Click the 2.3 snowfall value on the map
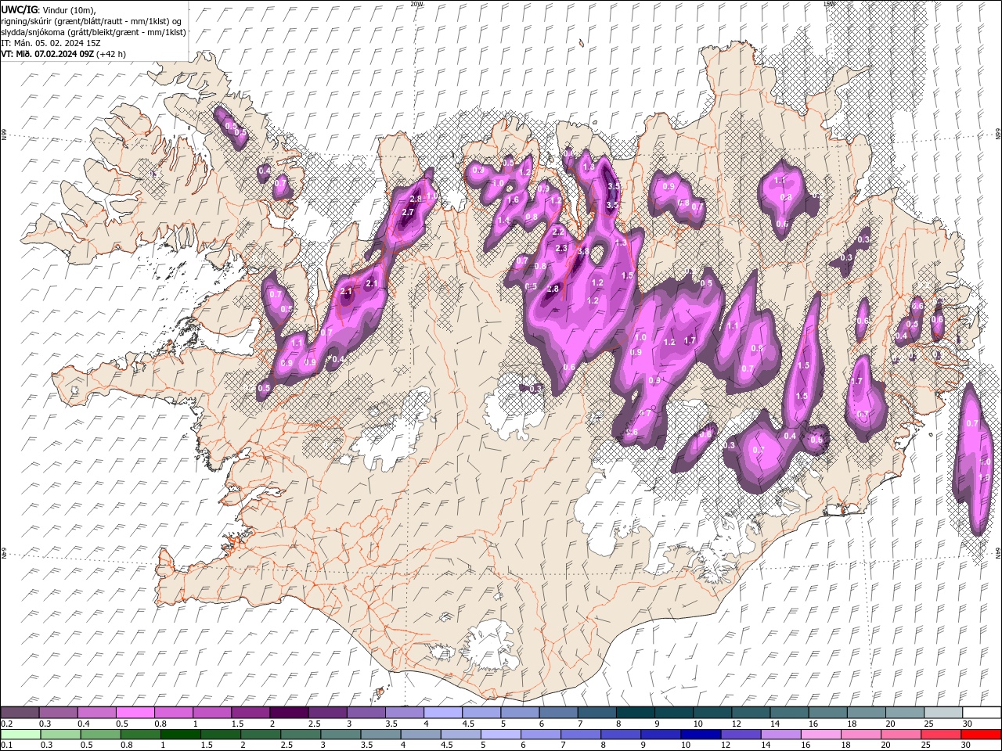This screenshot has width=1002, height=751. tap(560, 248)
